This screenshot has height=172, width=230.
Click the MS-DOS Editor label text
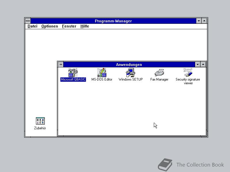point(102,79)
